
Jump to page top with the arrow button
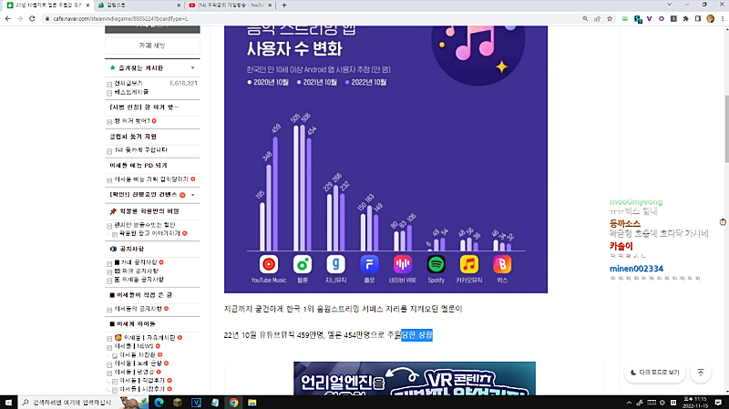point(701,373)
